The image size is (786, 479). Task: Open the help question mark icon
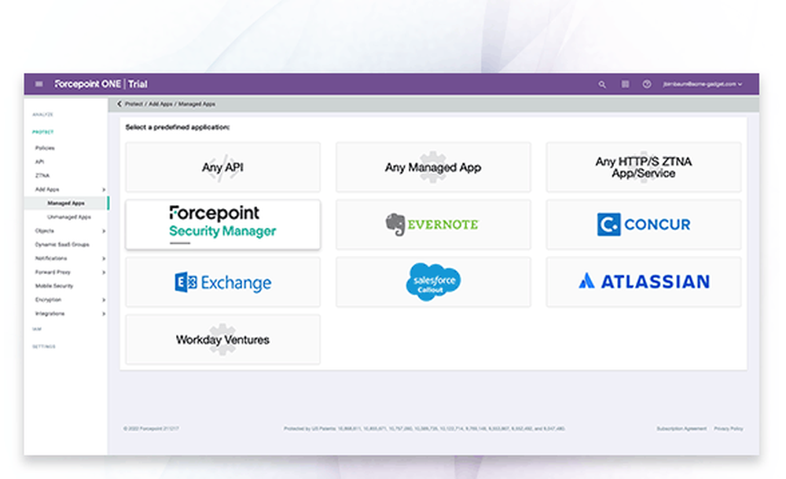[647, 84]
